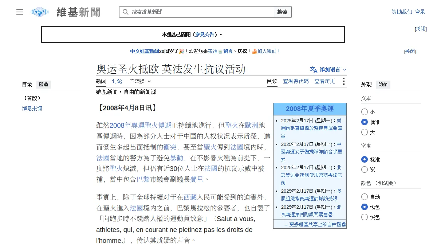437x245 pixels.
Task: Open news item 中國奧運女子體操隊年齡合乎要求
Action: pyautogui.click(x=311, y=152)
